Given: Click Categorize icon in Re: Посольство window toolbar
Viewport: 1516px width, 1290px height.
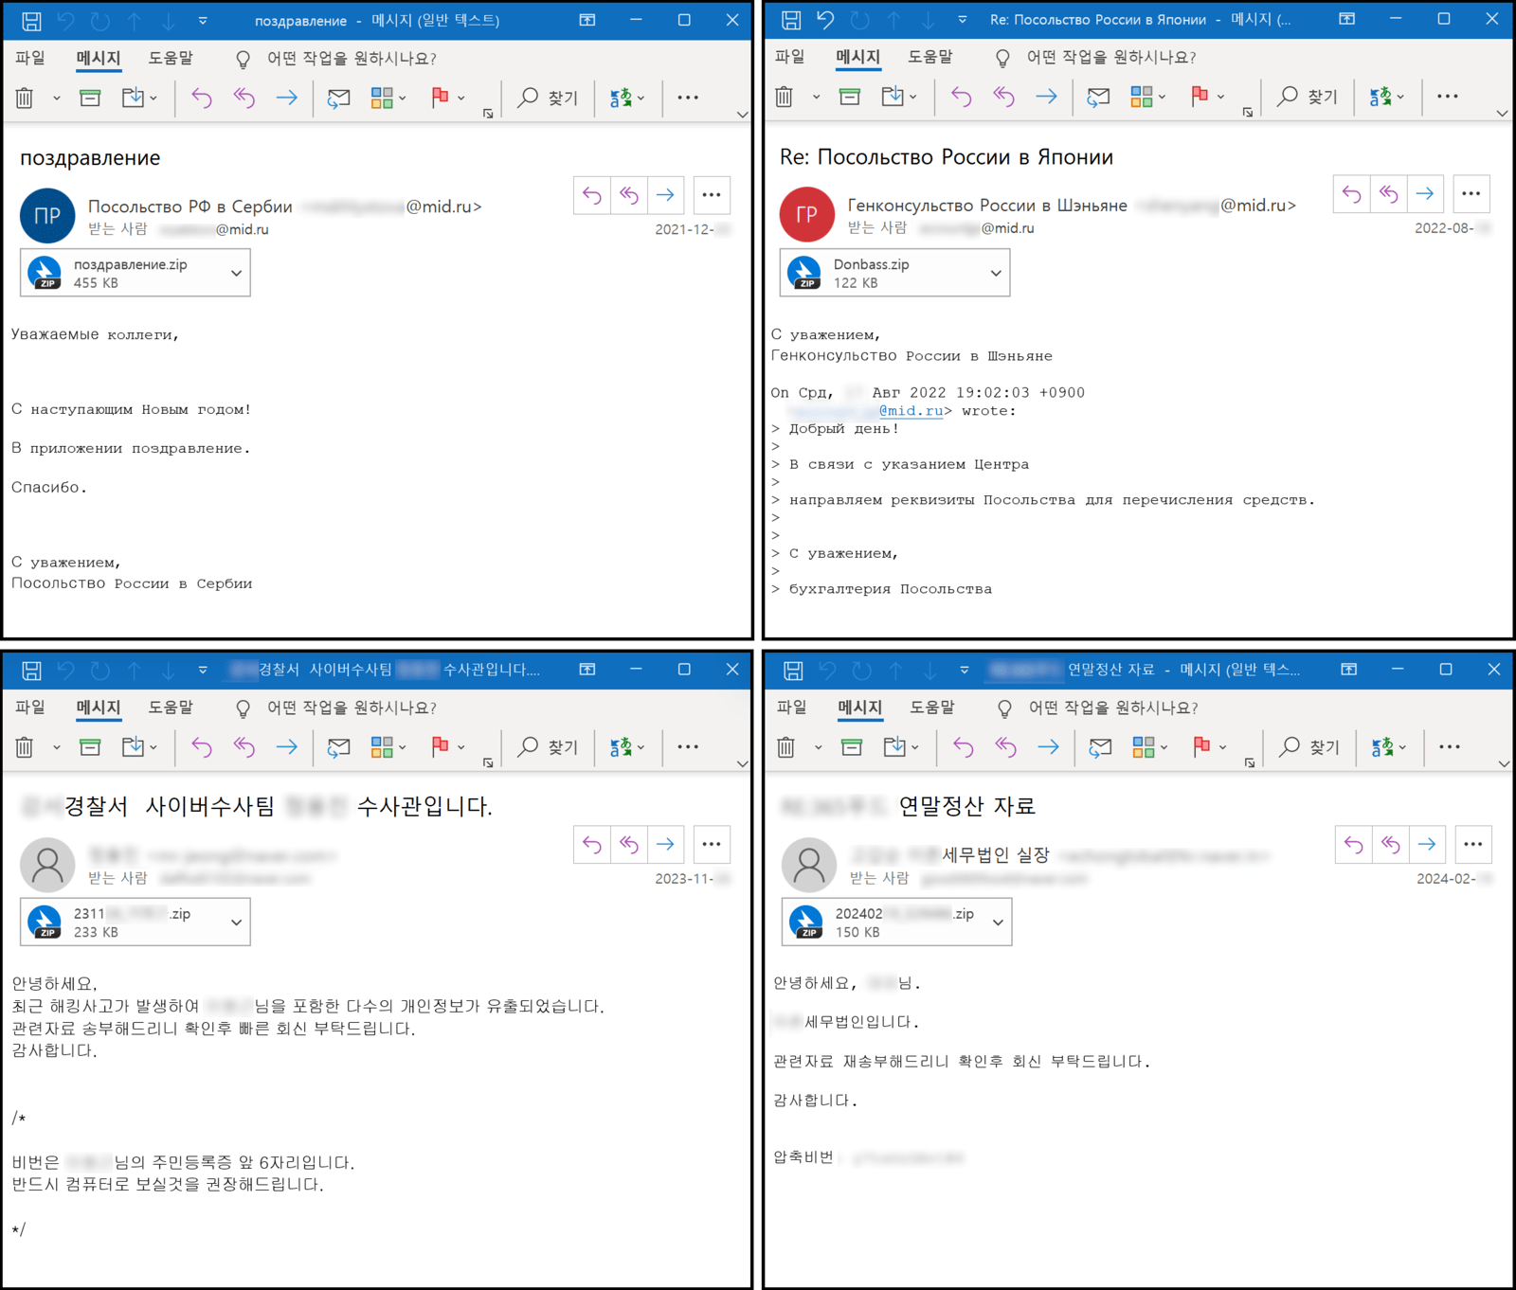Looking at the screenshot, I should (1142, 96).
